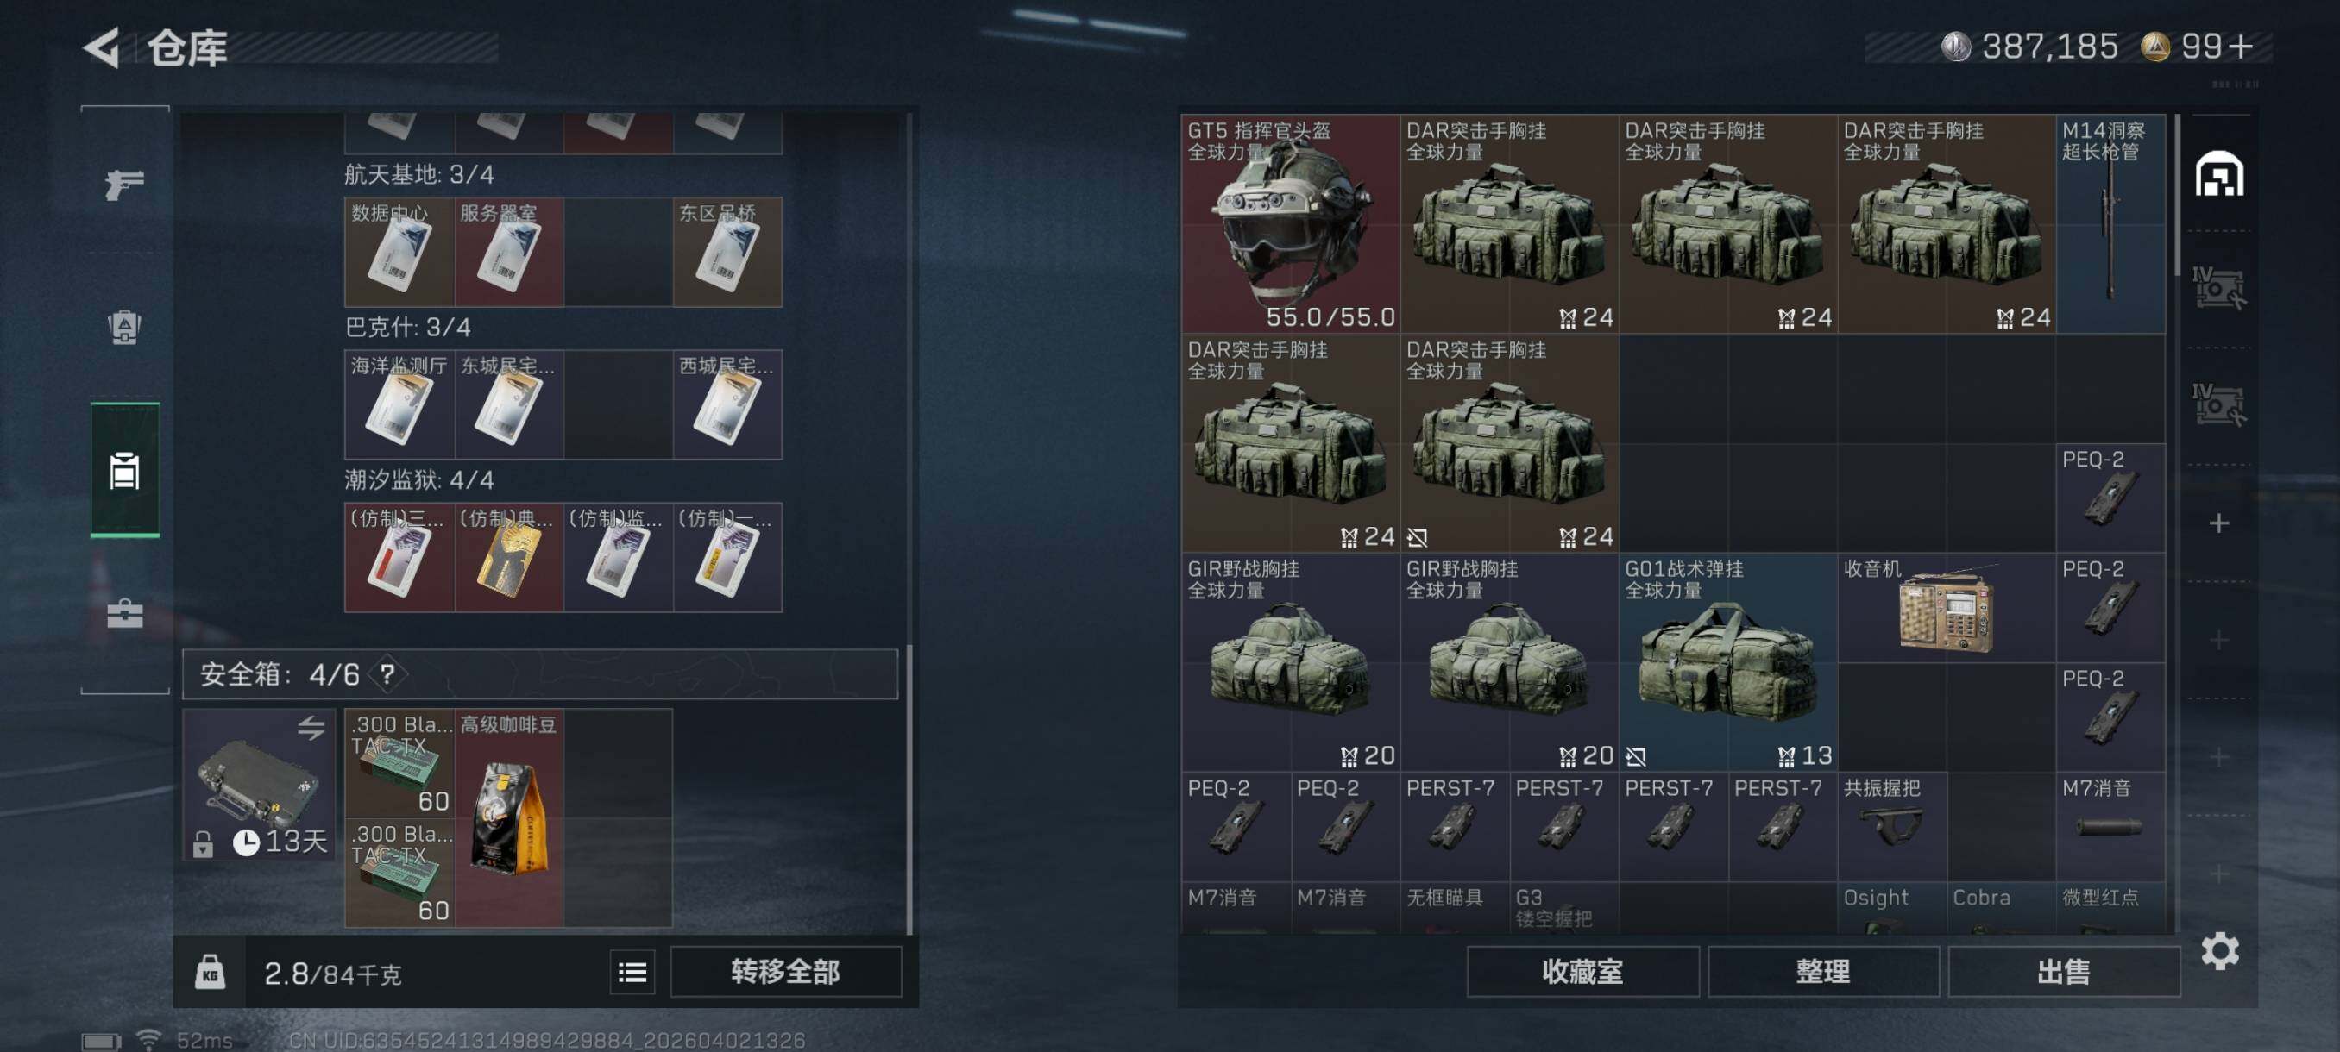The height and width of the screenshot is (1052, 2340).
Task: Click the 整理 sort button
Action: click(x=1822, y=971)
